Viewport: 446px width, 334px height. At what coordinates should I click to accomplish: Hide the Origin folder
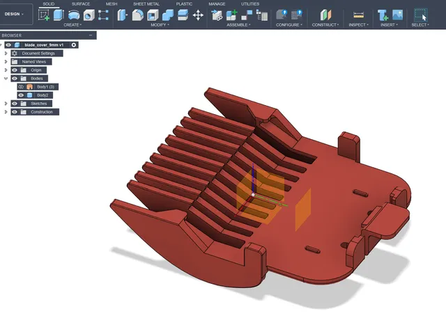click(15, 70)
